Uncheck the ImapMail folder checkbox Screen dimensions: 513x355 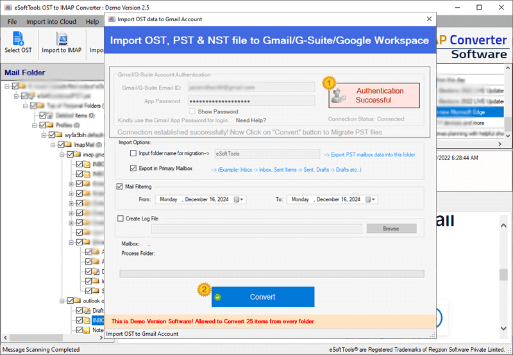[61, 144]
